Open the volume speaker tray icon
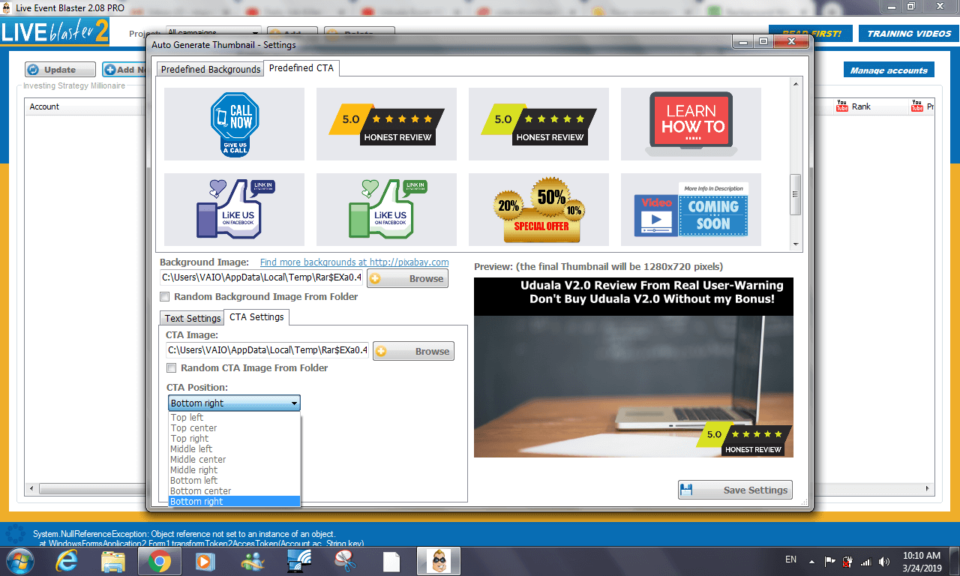Screen dimensions: 960x576 [884, 561]
